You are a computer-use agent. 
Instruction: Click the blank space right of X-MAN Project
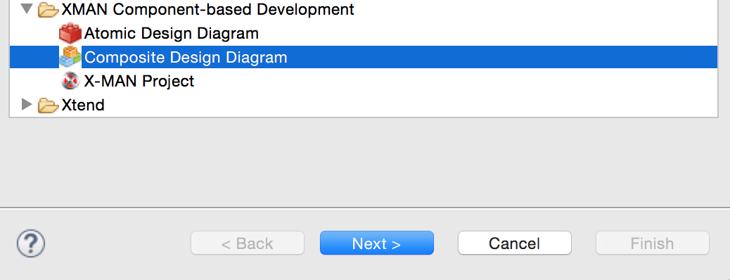click(x=456, y=82)
